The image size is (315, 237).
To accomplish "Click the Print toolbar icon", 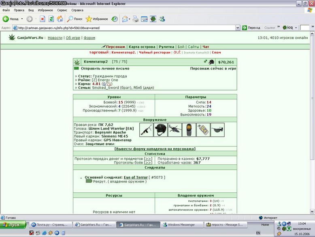I will point(136,19).
